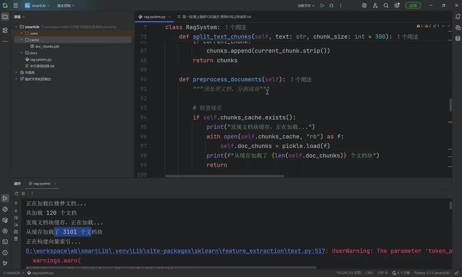Open the Git version control tool window
462x277 pixels.
(x=5, y=264)
